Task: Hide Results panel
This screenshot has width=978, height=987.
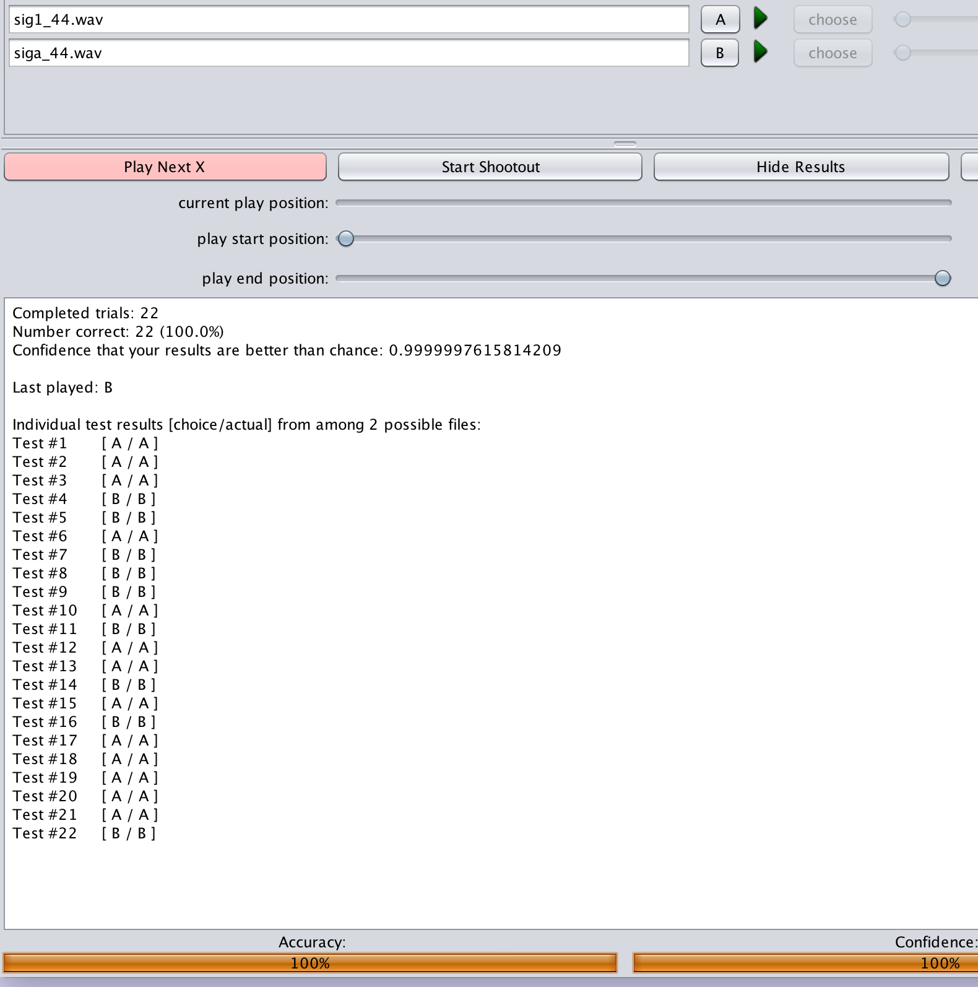Action: [801, 167]
